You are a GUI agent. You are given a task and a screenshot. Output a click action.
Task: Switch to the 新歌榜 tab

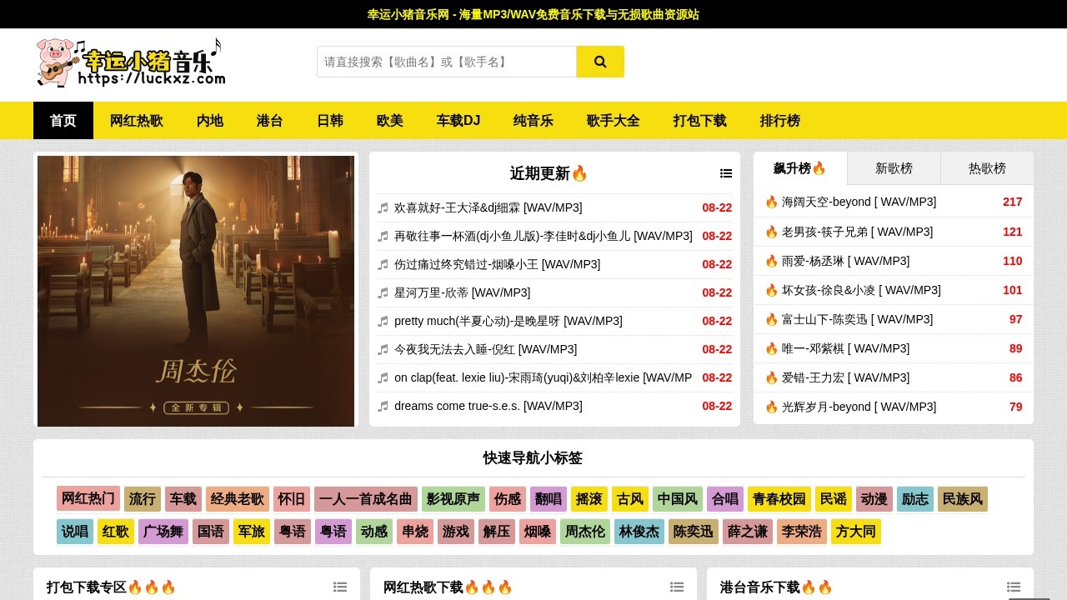point(894,168)
